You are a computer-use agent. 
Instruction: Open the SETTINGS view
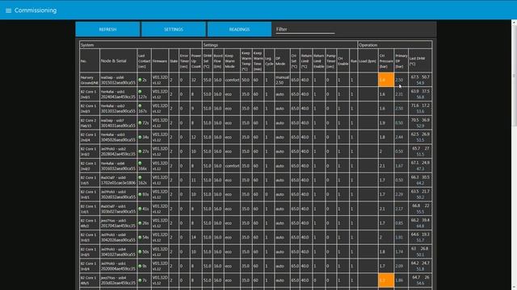coord(174,29)
